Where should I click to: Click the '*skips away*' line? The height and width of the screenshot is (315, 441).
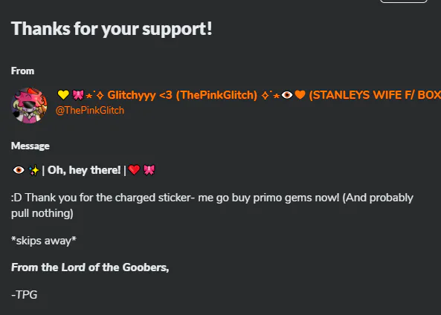click(44, 241)
